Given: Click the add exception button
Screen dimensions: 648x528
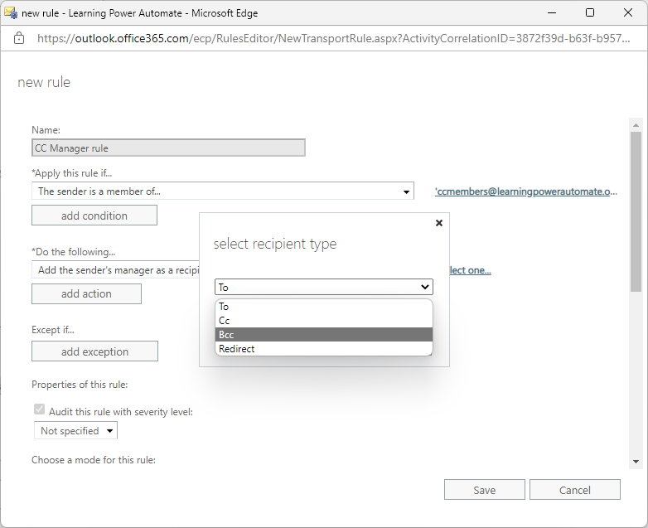Looking at the screenshot, I should [x=94, y=351].
